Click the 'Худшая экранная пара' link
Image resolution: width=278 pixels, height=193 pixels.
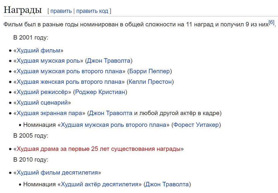[49, 113]
